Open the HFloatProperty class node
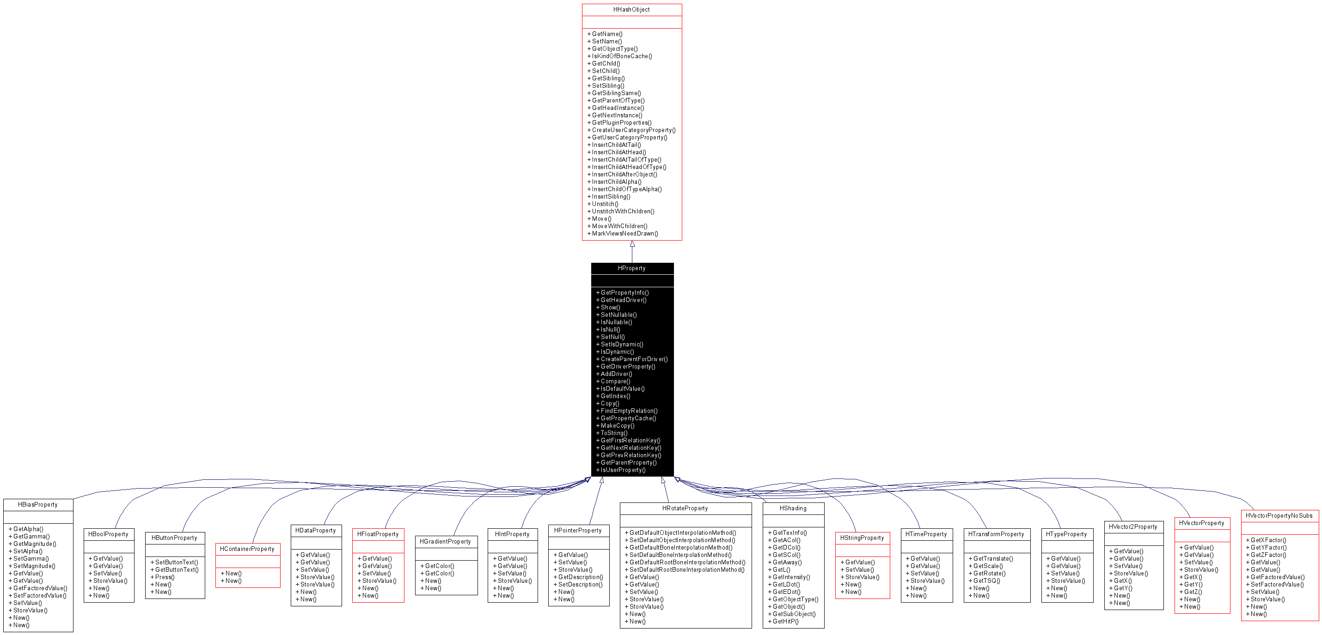The width and height of the screenshot is (1322, 635). pos(378,565)
